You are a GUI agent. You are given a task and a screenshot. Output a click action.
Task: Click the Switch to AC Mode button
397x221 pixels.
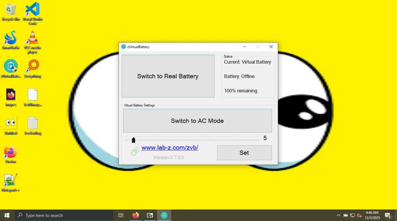tap(197, 121)
